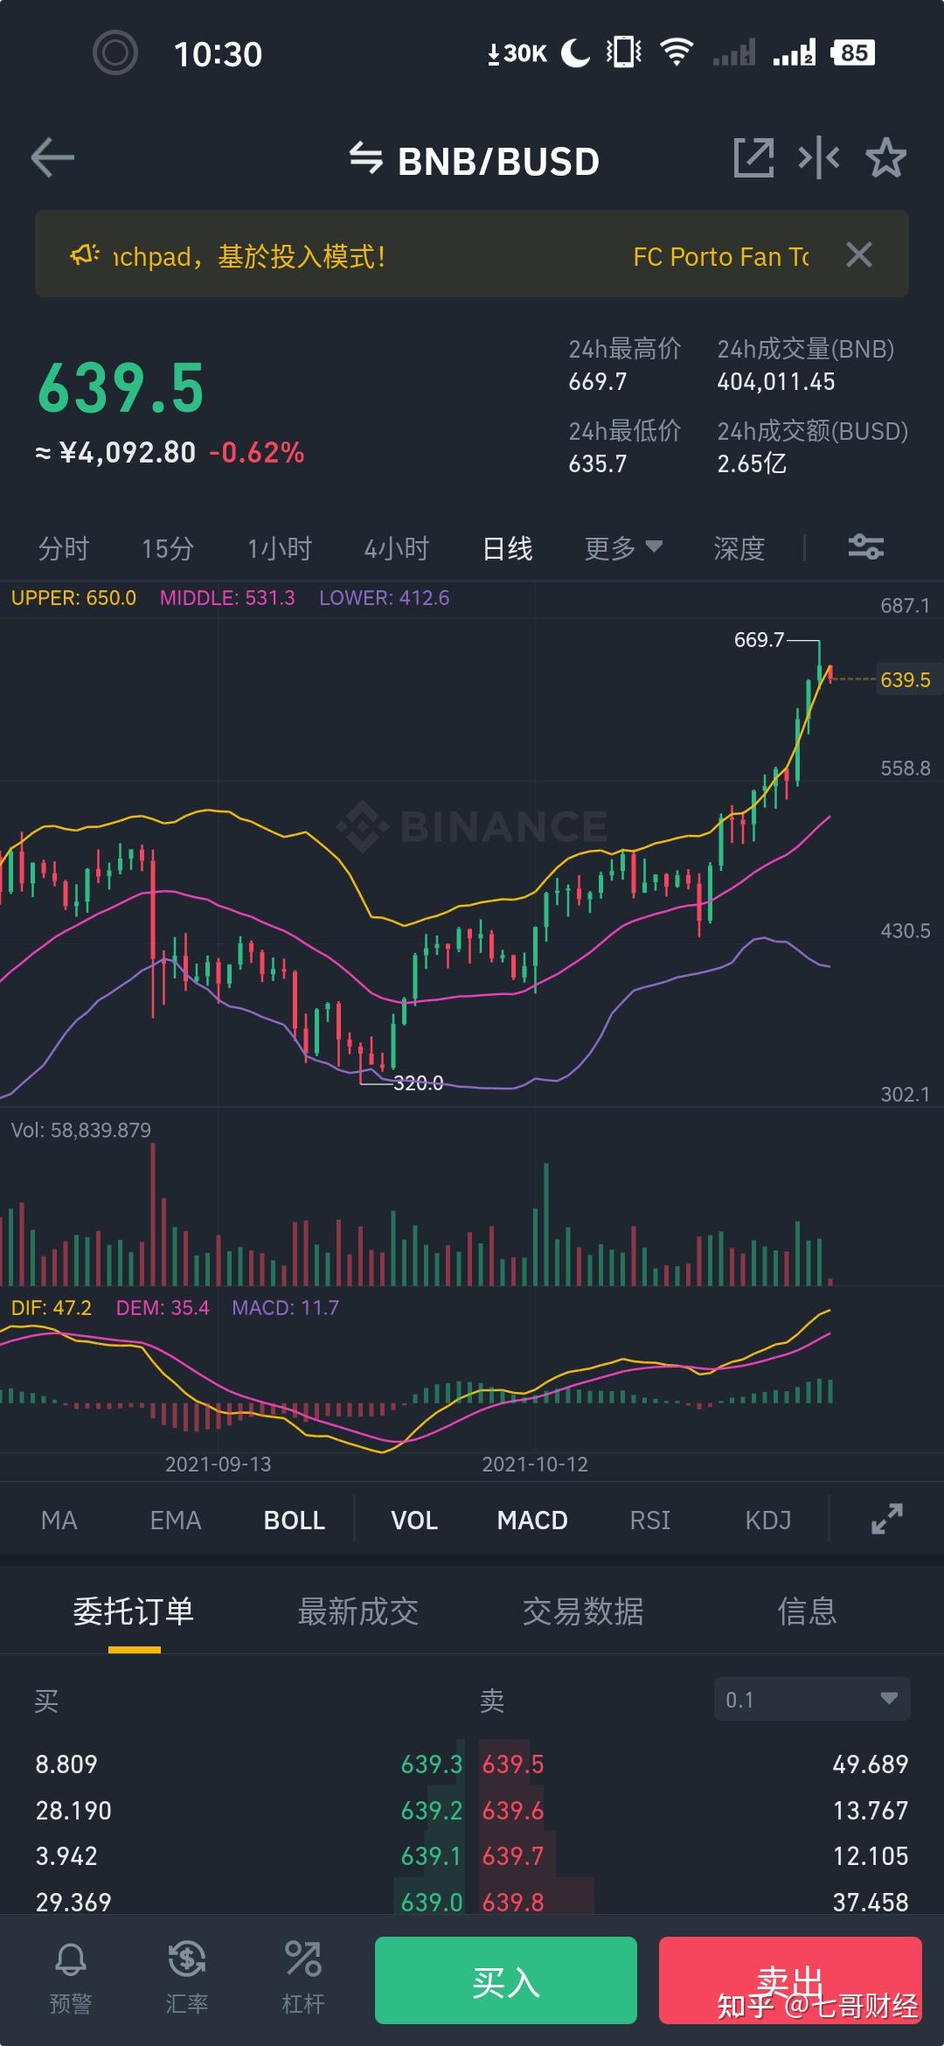Open the 深度 depth chart
The image size is (944, 2046).
739,548
